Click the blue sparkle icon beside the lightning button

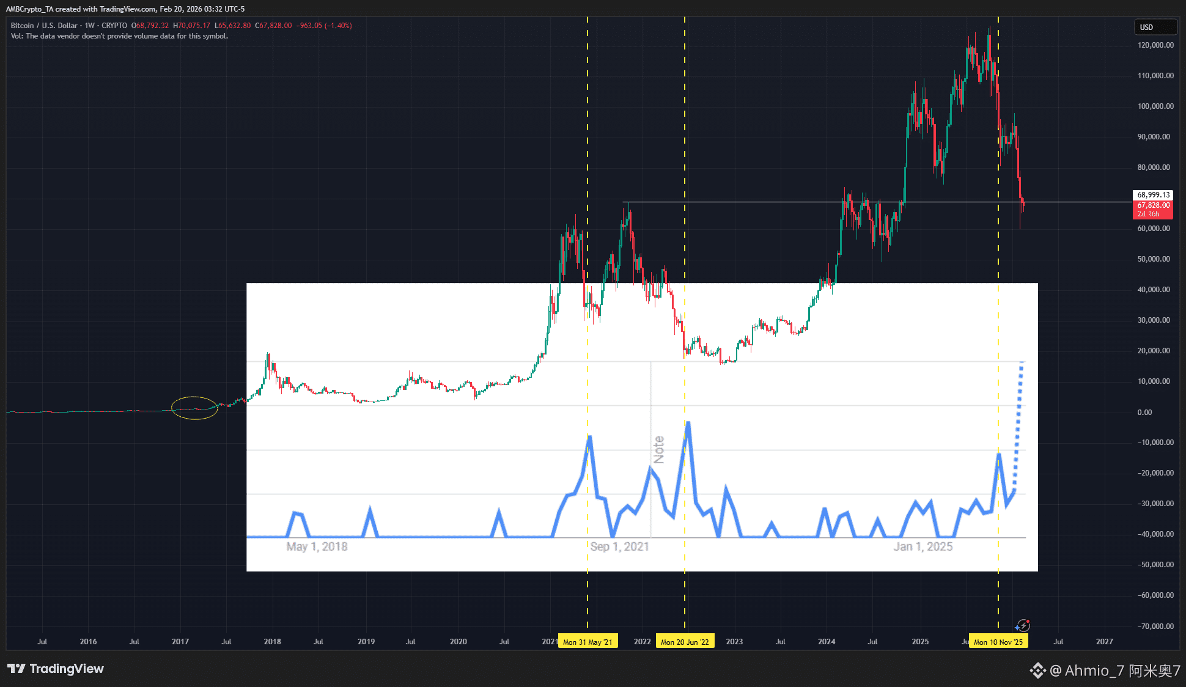1017,627
